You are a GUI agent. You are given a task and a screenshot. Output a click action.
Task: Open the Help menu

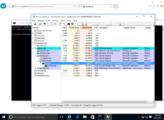pyautogui.click(x=75, y=20)
